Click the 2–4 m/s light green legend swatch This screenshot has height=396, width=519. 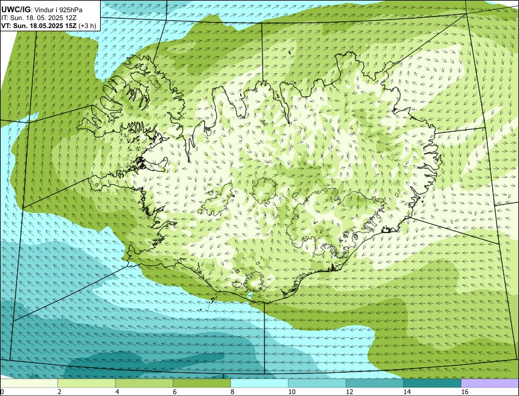[86, 383]
